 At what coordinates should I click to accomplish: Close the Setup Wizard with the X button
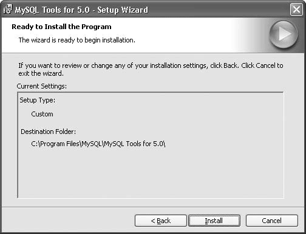pyautogui.click(x=296, y=10)
